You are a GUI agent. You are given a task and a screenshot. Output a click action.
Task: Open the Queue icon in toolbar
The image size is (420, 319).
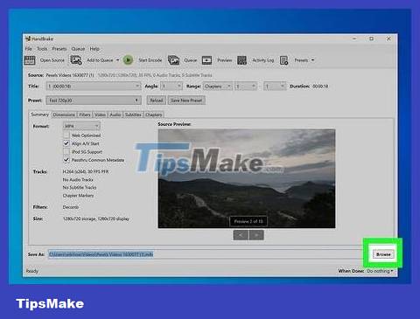point(173,60)
